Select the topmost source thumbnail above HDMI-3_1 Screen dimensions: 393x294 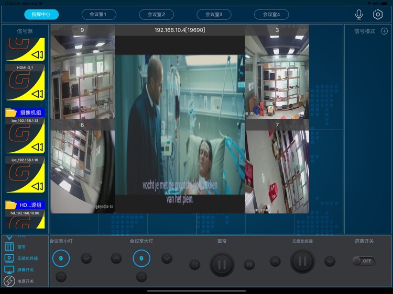point(25,49)
